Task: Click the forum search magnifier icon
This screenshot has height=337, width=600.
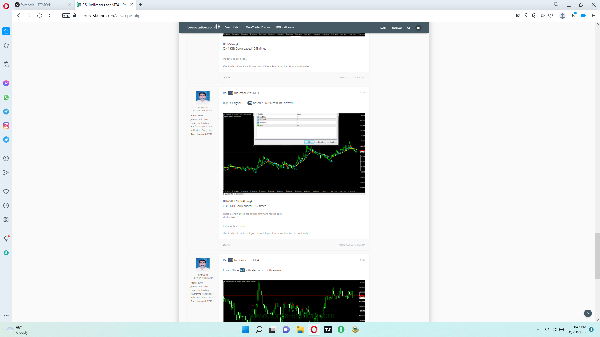Action: [x=408, y=28]
